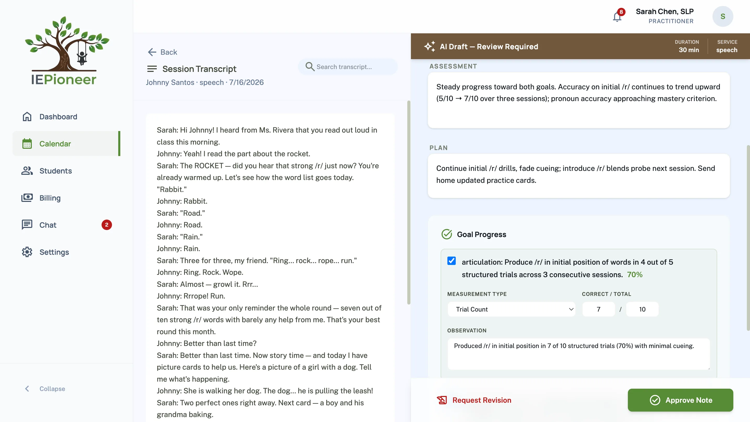Collapse the sidebar navigation
Image resolution: width=750 pixels, height=422 pixels.
point(45,389)
